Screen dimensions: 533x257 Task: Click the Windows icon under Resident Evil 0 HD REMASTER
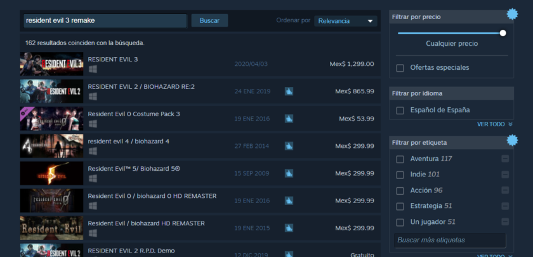[x=93, y=206]
